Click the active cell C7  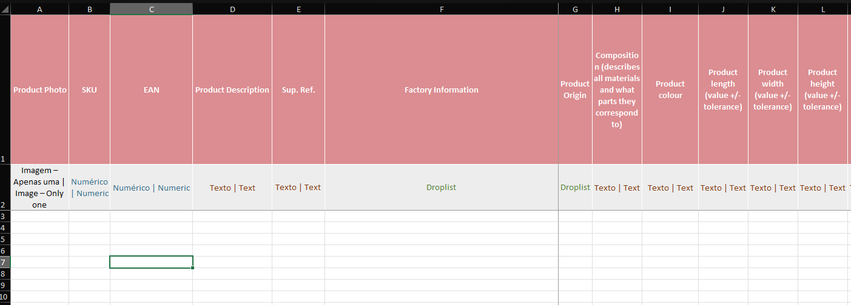coord(151,262)
